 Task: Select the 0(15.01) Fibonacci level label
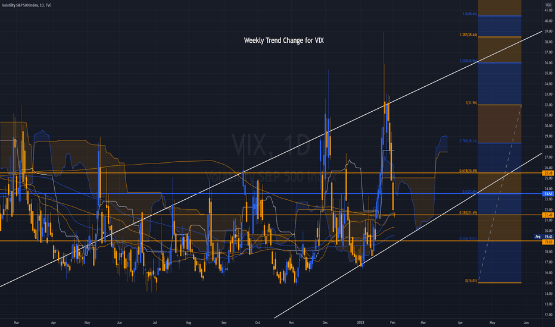(471, 281)
